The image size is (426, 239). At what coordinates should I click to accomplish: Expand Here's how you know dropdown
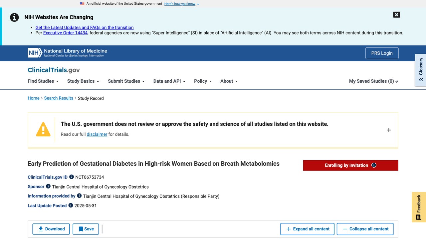182,4
